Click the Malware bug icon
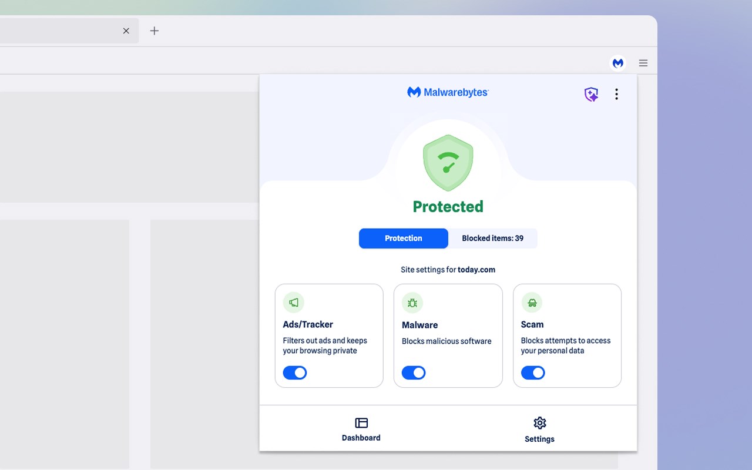 click(x=412, y=303)
